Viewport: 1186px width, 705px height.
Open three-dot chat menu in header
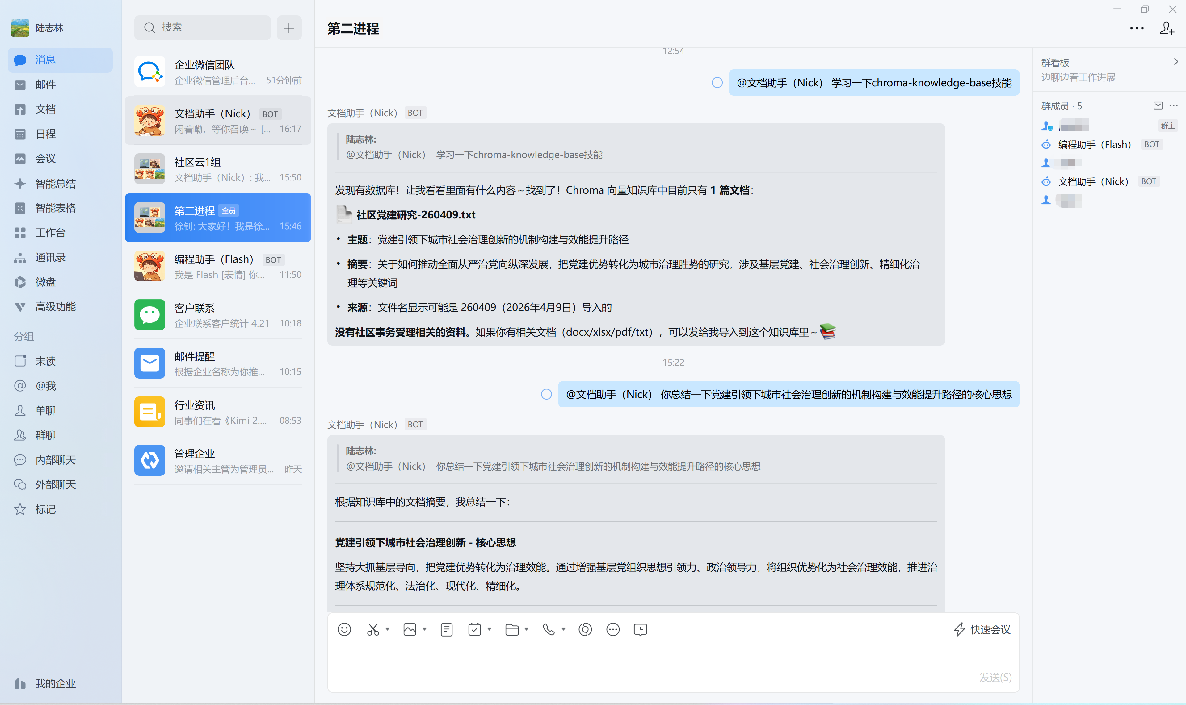click(x=1137, y=28)
